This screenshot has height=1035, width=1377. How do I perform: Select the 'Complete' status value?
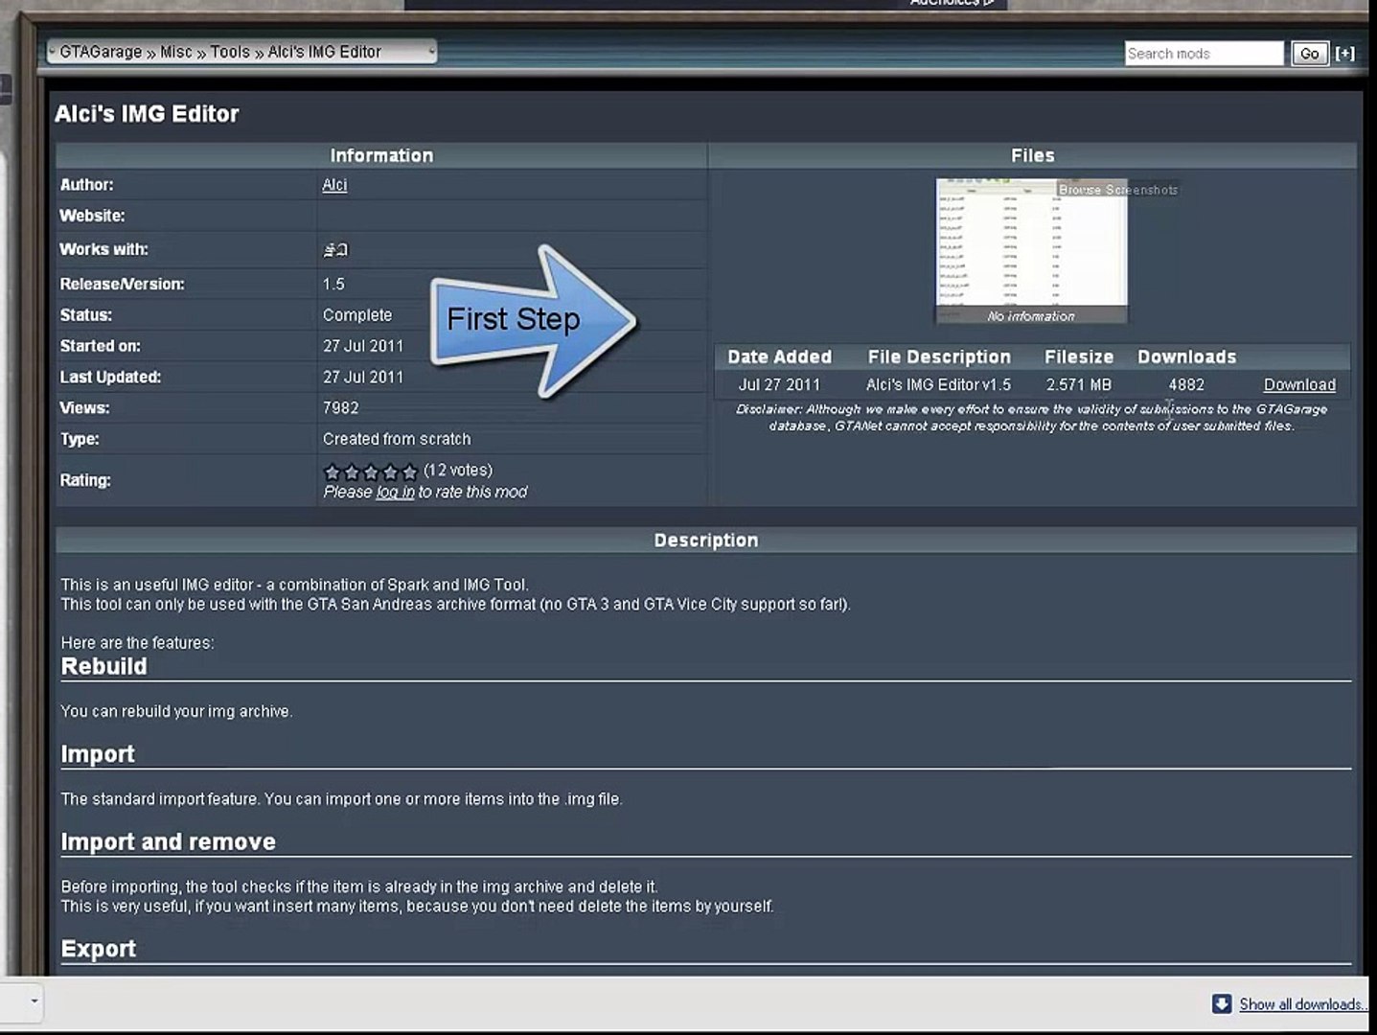coord(357,315)
